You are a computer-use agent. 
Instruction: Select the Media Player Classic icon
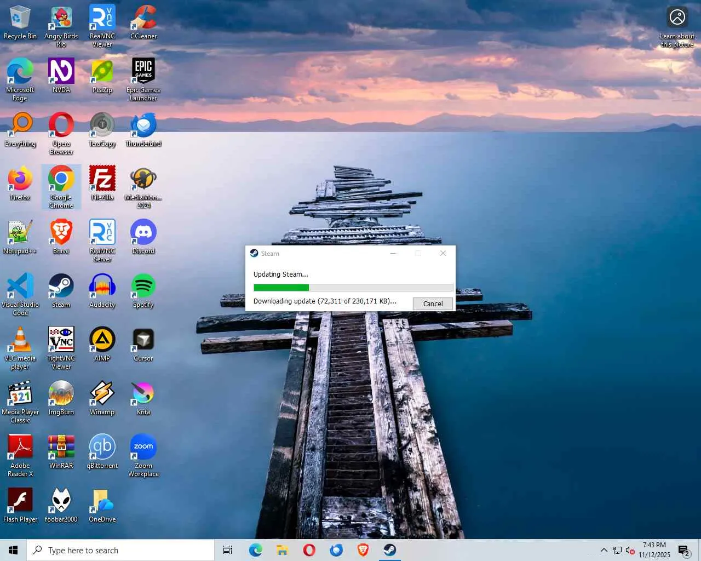(20, 402)
